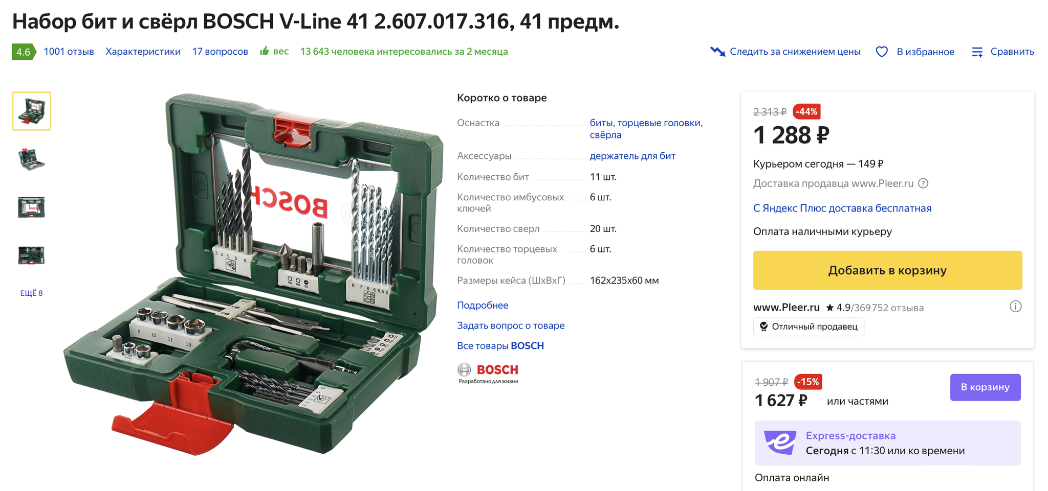Click the price drop tracking arrow icon
The height and width of the screenshot is (491, 1048).
[x=717, y=52]
